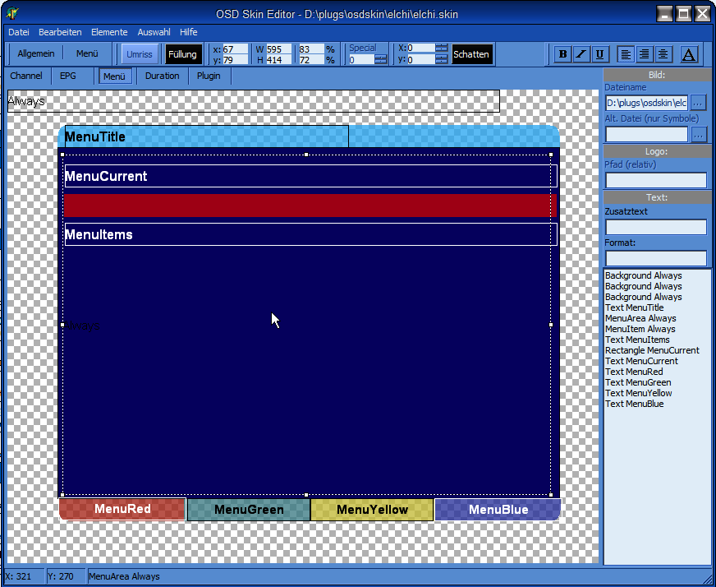This screenshot has width=716, height=587.
Task: Toggle the Umriss outline button
Action: [139, 54]
